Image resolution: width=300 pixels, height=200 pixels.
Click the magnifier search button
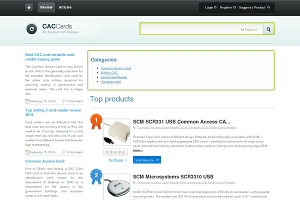point(268,29)
